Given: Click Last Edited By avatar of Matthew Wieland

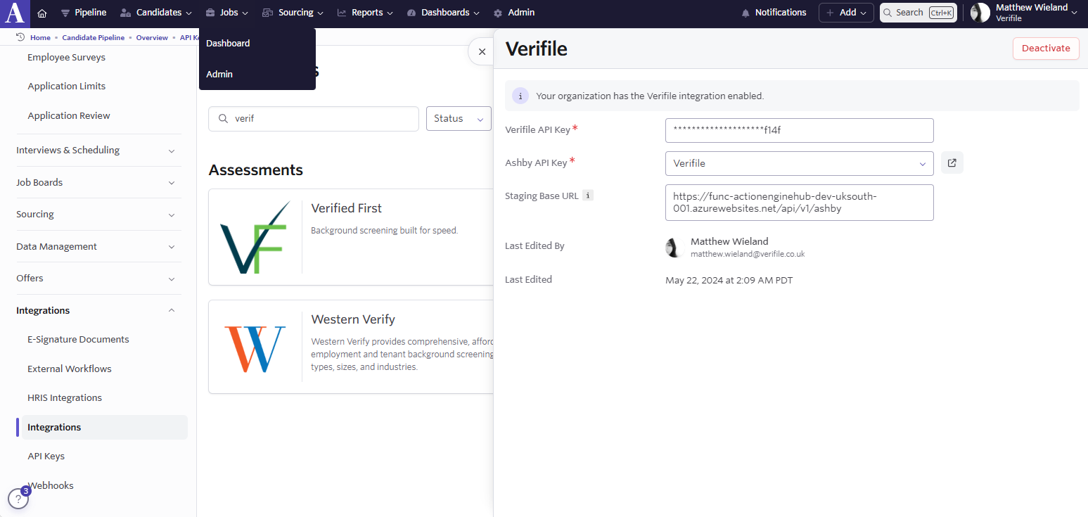Looking at the screenshot, I should pos(674,247).
